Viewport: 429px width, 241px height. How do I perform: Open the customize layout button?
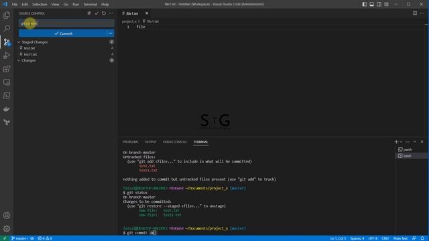tap(386, 4)
